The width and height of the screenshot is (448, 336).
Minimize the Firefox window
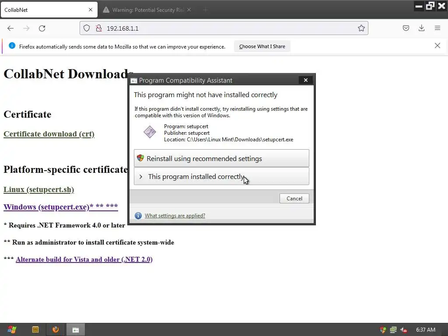419,6
